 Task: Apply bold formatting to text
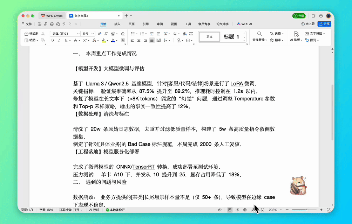point(52,40)
